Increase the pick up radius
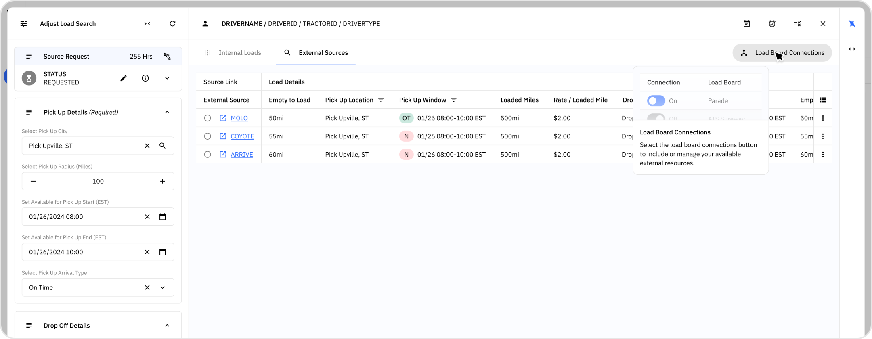Viewport: 872px width, 339px height. [162, 181]
